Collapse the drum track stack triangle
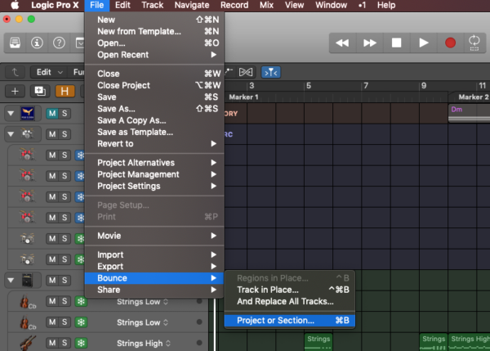490x351 pixels. tap(11, 134)
